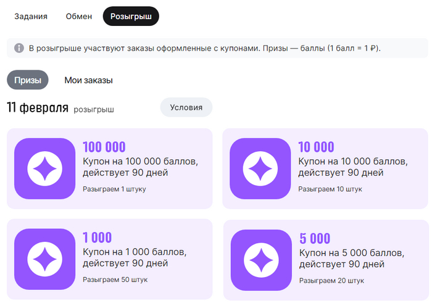Show the Призы section
The height and width of the screenshot is (303, 432).
[28, 80]
